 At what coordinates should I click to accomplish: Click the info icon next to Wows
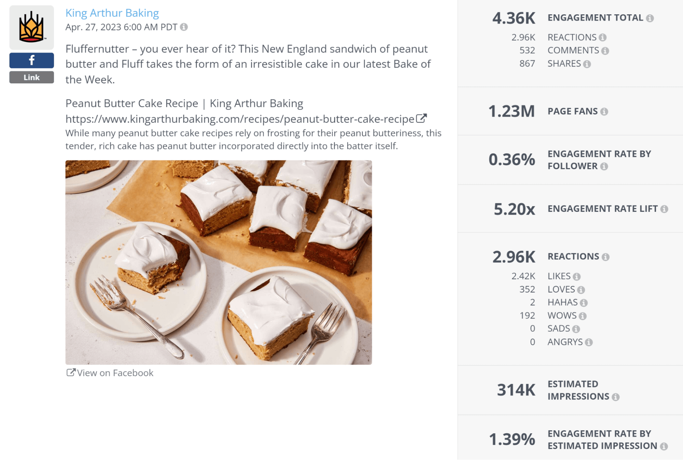[583, 315]
